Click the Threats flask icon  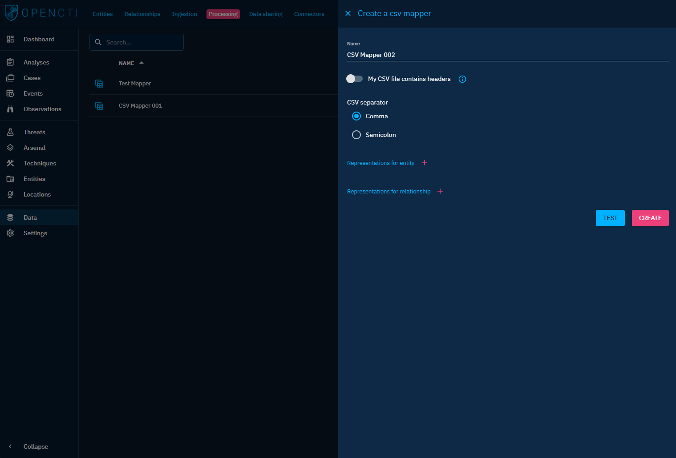(x=10, y=132)
